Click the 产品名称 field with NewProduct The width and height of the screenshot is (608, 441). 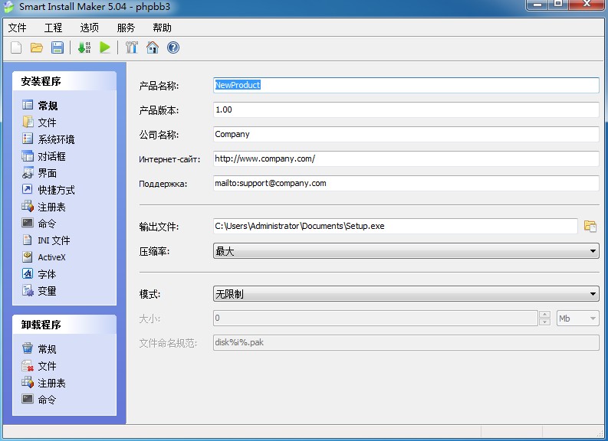406,85
